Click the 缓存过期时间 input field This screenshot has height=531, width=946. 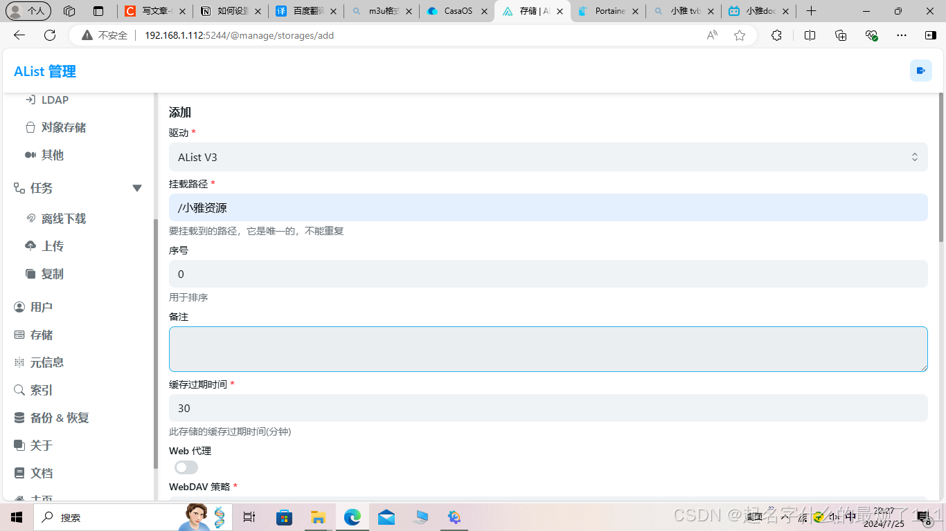tap(548, 408)
